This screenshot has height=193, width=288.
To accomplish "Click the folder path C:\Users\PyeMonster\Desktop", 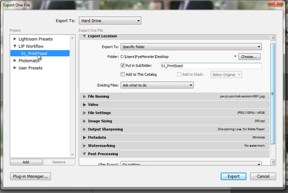I will point(144,57).
